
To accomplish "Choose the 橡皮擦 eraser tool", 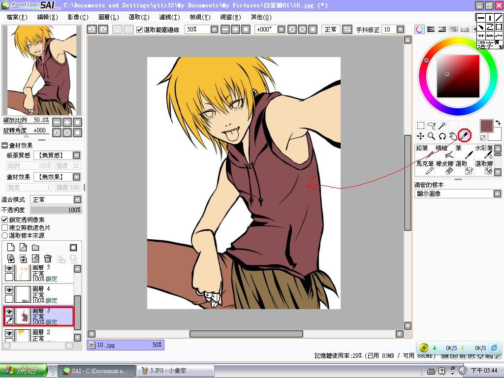I will click(x=444, y=168).
